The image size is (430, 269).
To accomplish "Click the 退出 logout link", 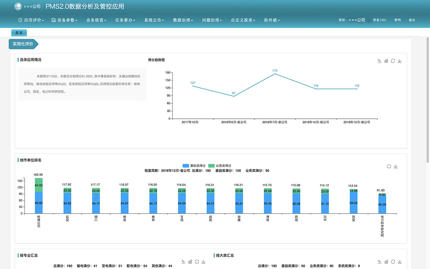I will coord(412,20).
